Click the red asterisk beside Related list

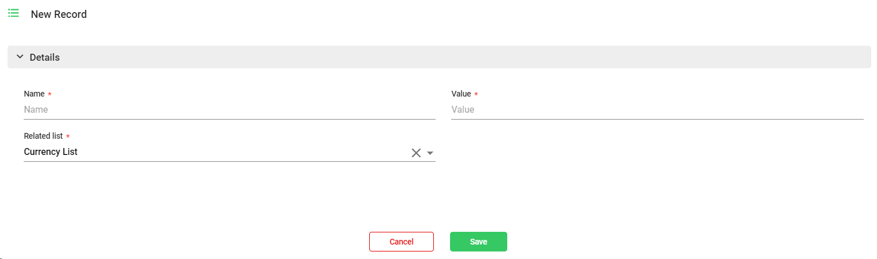pyautogui.click(x=68, y=136)
